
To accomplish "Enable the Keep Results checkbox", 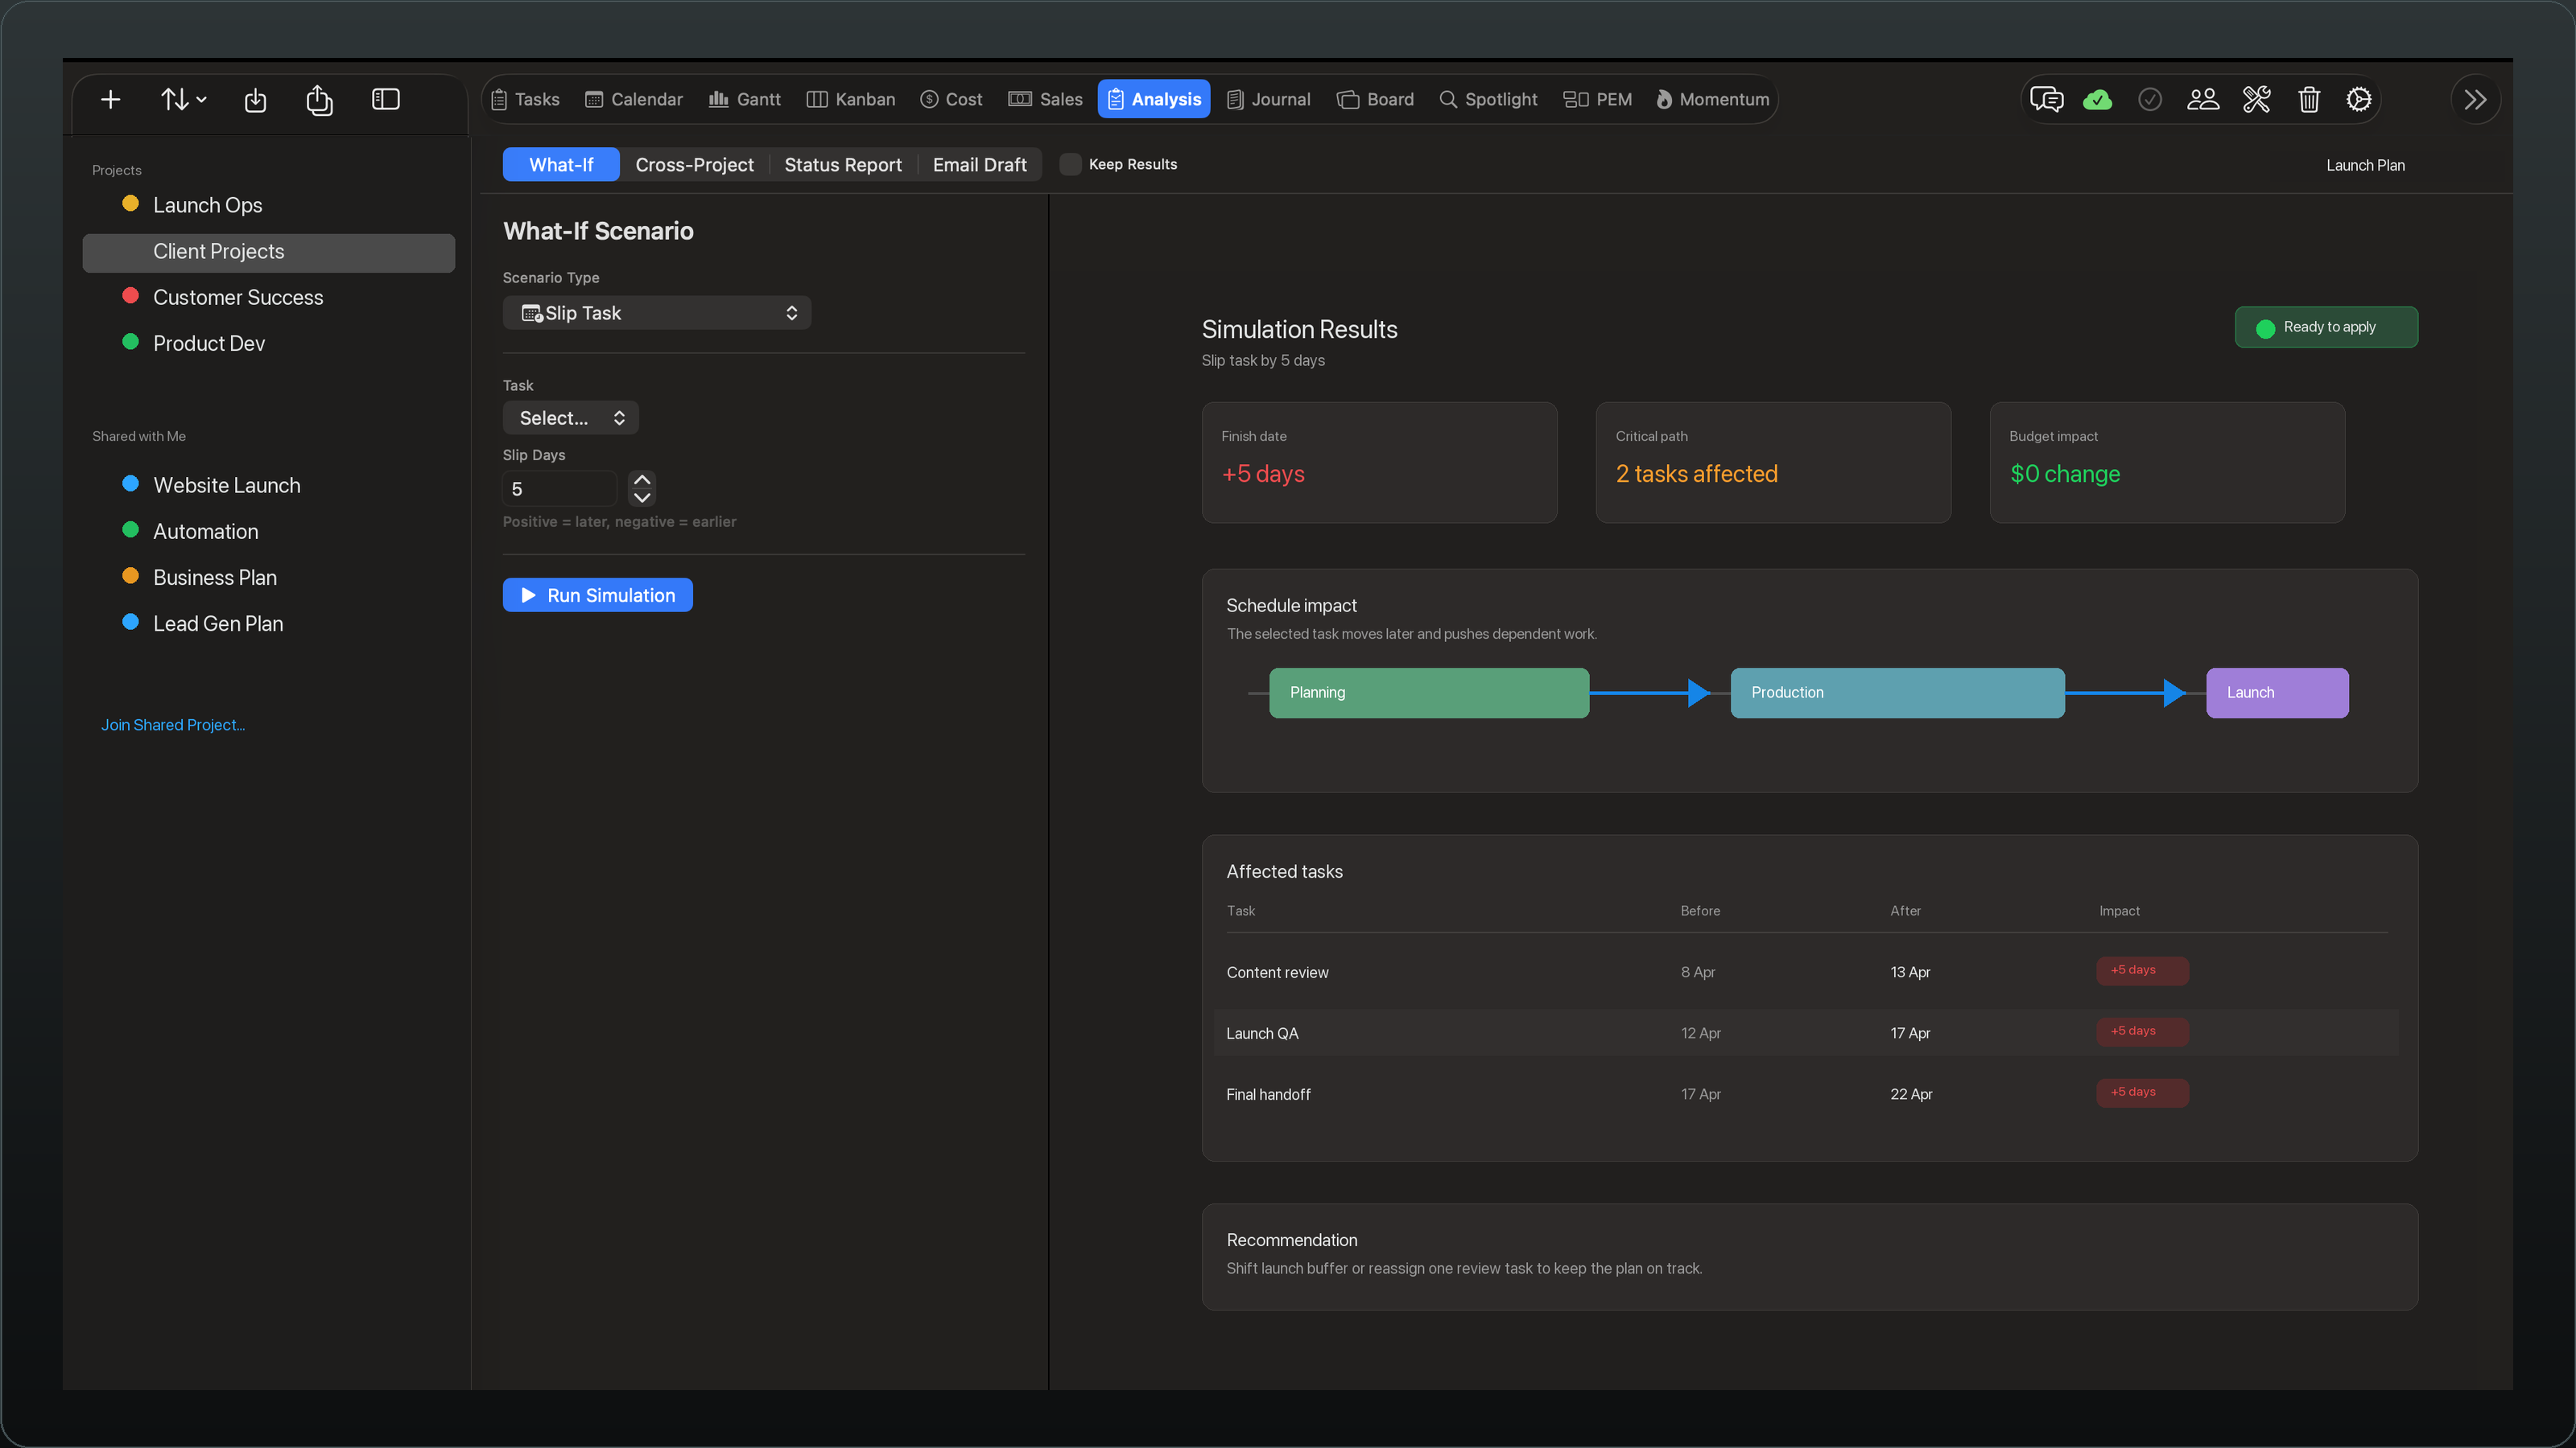I will (1070, 165).
